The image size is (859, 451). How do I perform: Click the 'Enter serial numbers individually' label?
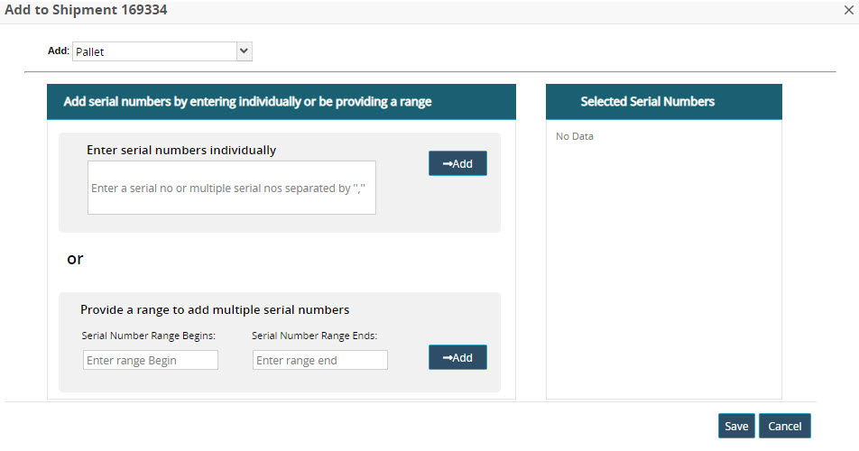(181, 150)
